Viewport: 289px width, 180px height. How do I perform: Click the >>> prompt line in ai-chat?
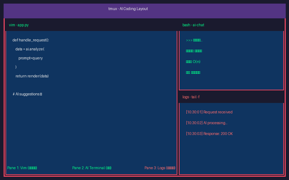[x=194, y=40]
